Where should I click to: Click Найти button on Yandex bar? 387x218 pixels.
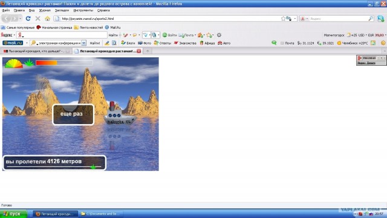tap(113, 35)
